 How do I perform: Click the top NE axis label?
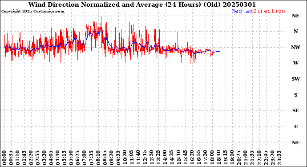[x=295, y=16]
